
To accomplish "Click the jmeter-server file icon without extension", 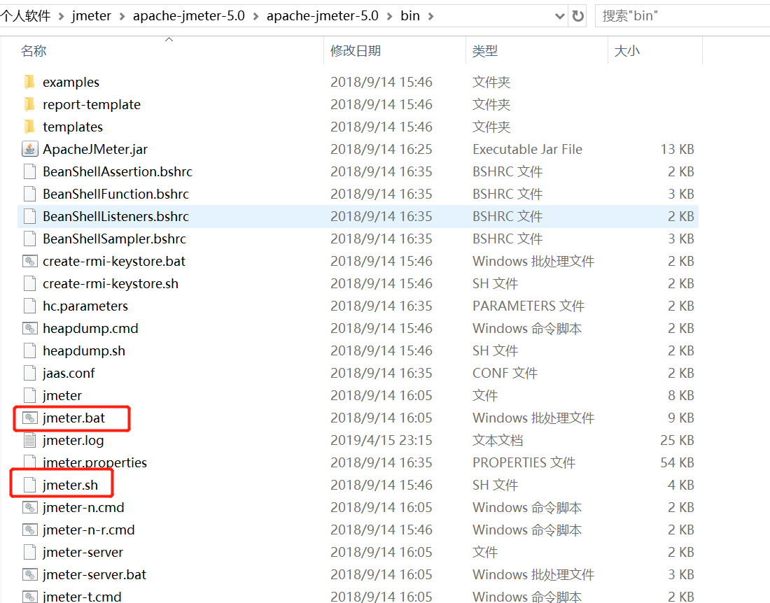I will (x=29, y=552).
